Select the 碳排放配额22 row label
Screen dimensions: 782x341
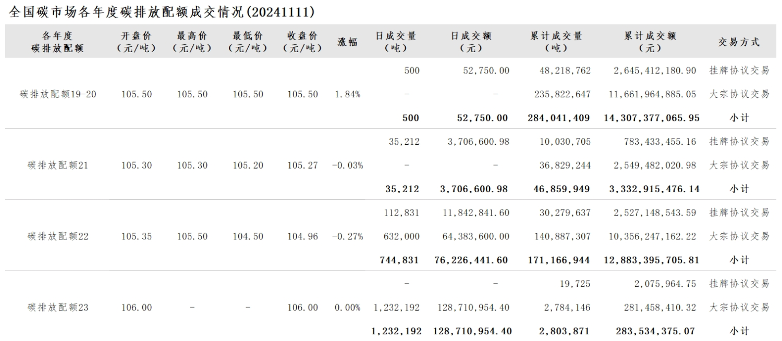click(x=58, y=236)
